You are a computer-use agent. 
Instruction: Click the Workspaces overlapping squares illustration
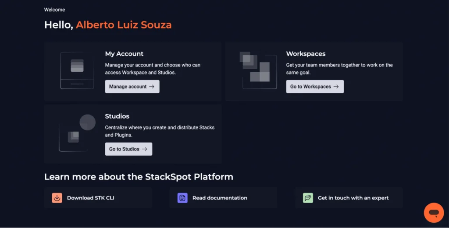pos(258,70)
